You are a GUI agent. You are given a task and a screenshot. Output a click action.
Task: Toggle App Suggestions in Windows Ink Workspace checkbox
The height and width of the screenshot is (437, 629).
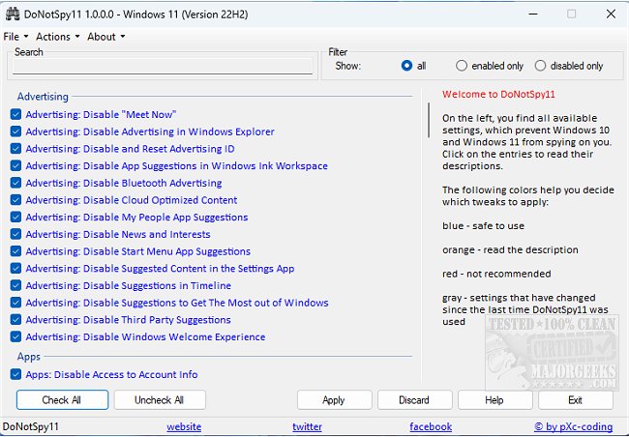coord(16,166)
